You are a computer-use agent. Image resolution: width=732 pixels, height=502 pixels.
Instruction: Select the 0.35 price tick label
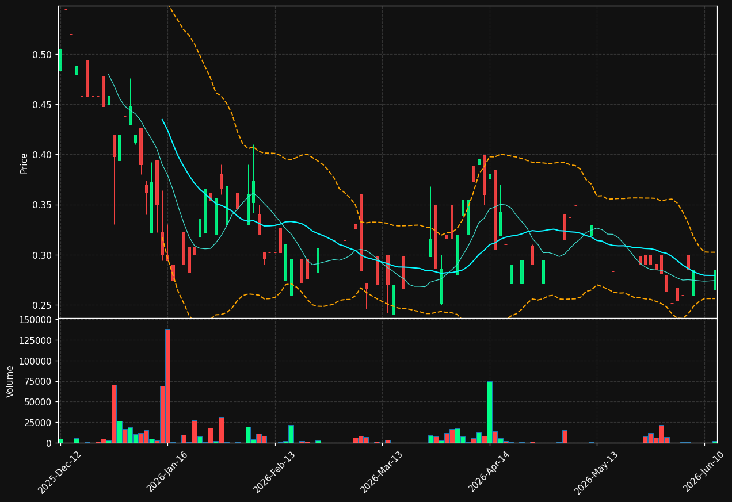coord(41,205)
